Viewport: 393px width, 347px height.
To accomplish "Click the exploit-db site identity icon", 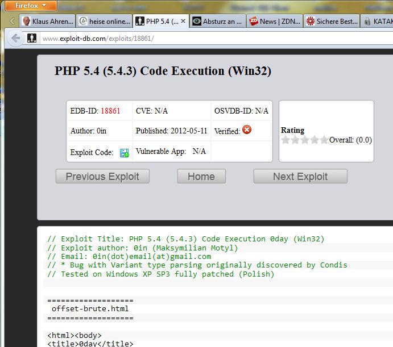I will [x=32, y=38].
